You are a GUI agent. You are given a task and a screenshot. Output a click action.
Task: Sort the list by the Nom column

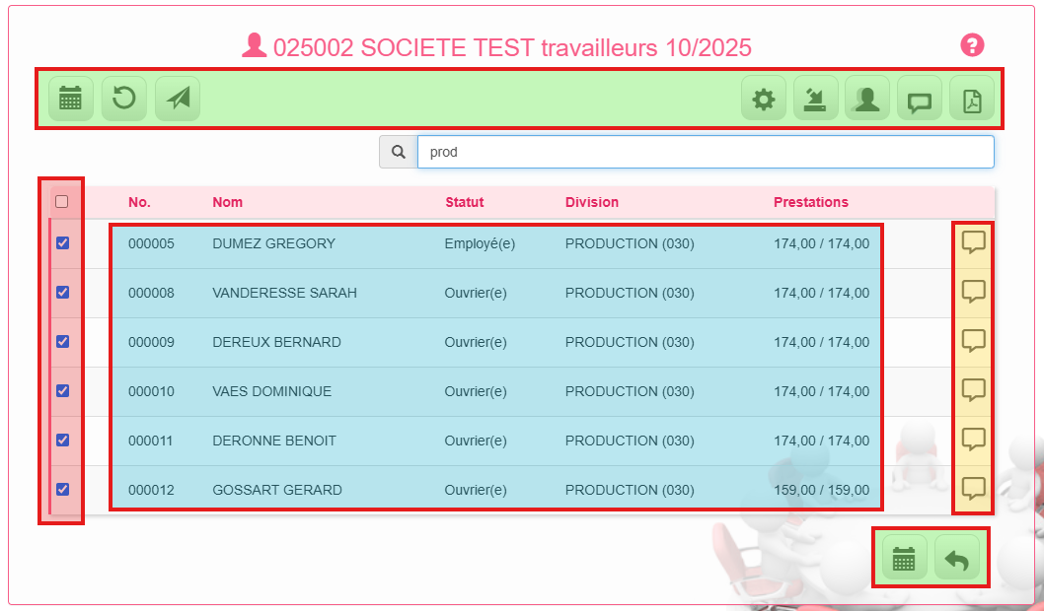[x=227, y=202]
